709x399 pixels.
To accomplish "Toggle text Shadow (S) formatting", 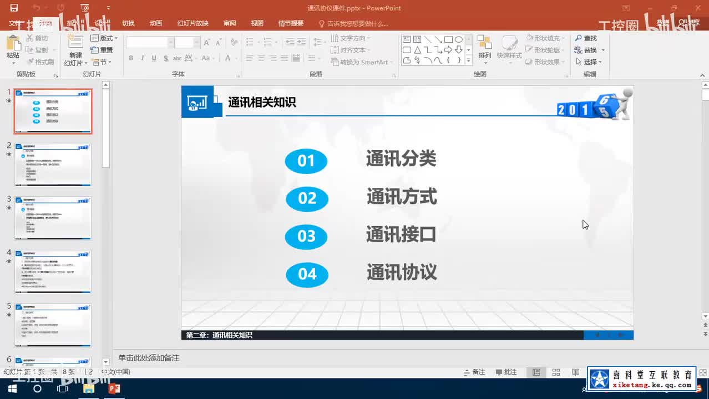I will 165,58.
